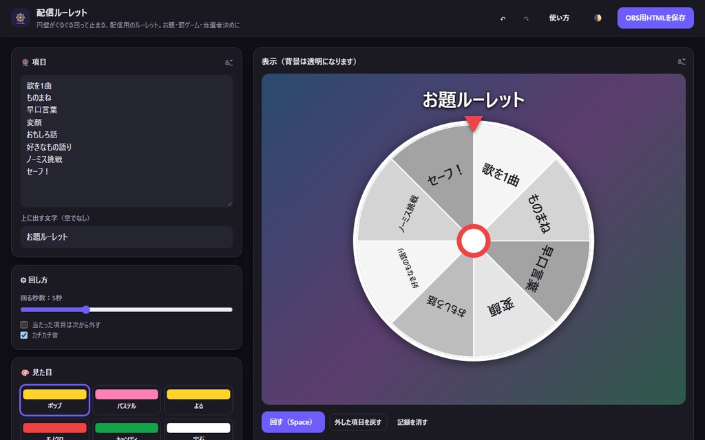
Task: Place cursor on the 歌を1曲 line
Action: point(39,85)
